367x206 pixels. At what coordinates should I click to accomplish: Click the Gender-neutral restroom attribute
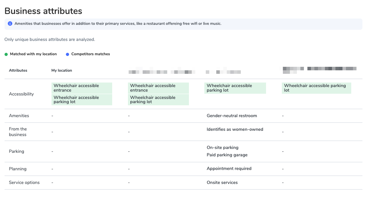click(232, 116)
